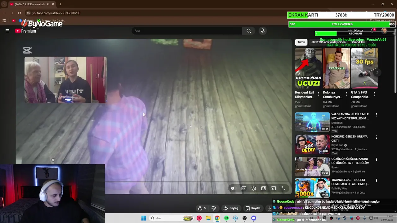Select alex1236 adlı yükleyiciden chip
The width and height of the screenshot is (397, 223).
328,42
